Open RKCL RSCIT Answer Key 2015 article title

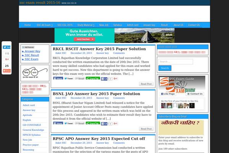click(99, 49)
